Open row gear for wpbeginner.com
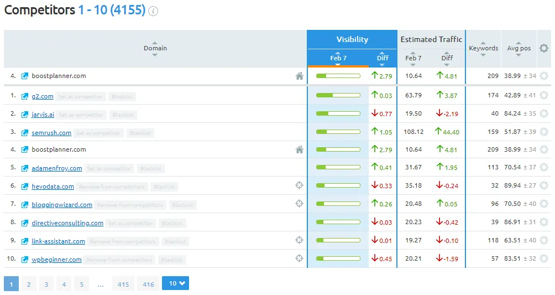The width and height of the screenshot is (555, 295). (x=544, y=258)
